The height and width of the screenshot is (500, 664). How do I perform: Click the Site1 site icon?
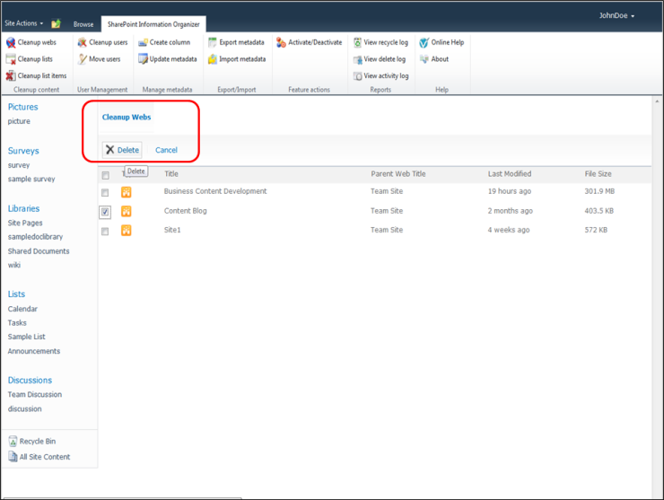(127, 230)
